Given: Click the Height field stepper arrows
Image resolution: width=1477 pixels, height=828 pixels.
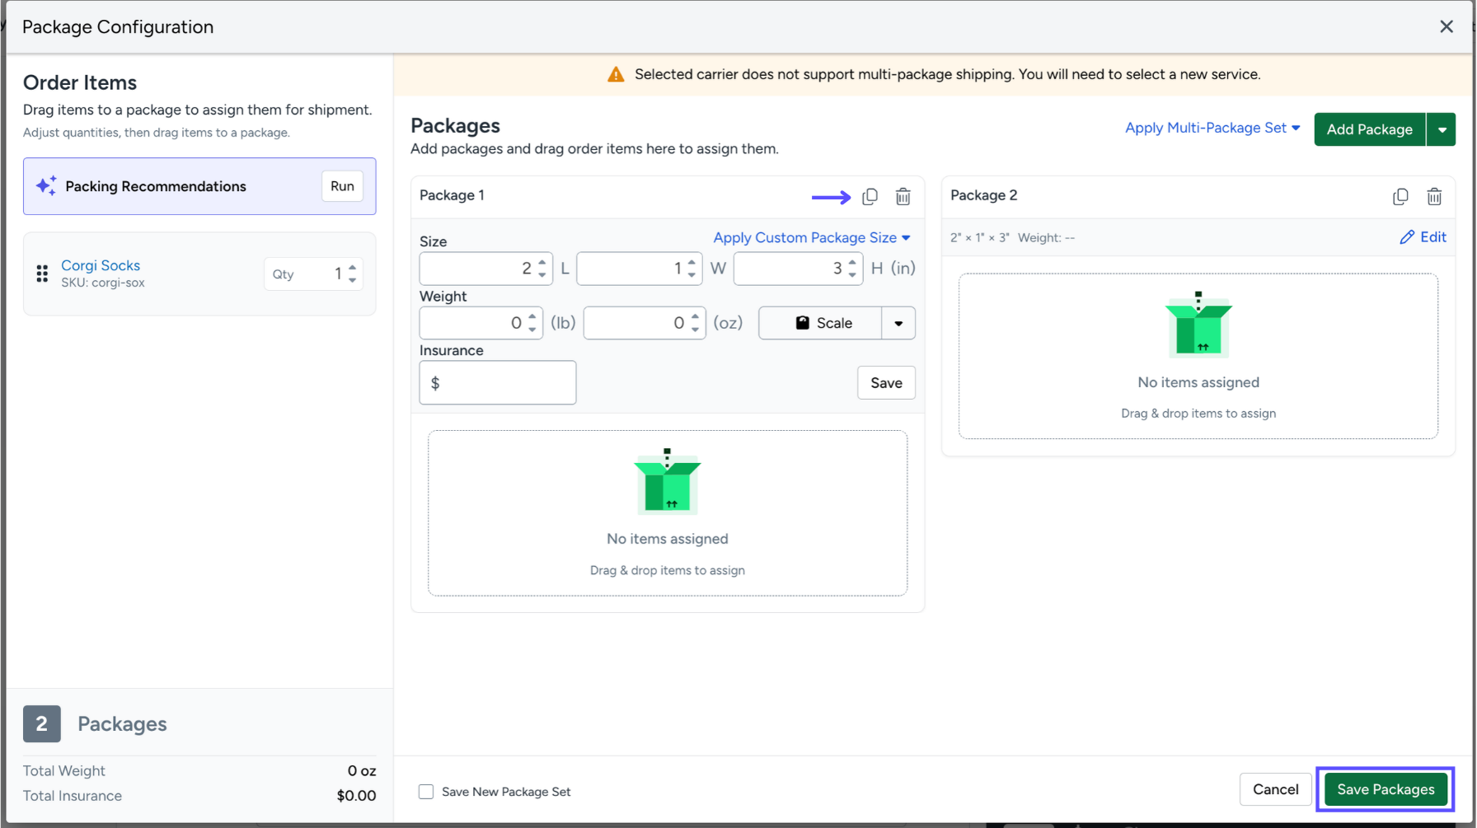Looking at the screenshot, I should pos(852,269).
